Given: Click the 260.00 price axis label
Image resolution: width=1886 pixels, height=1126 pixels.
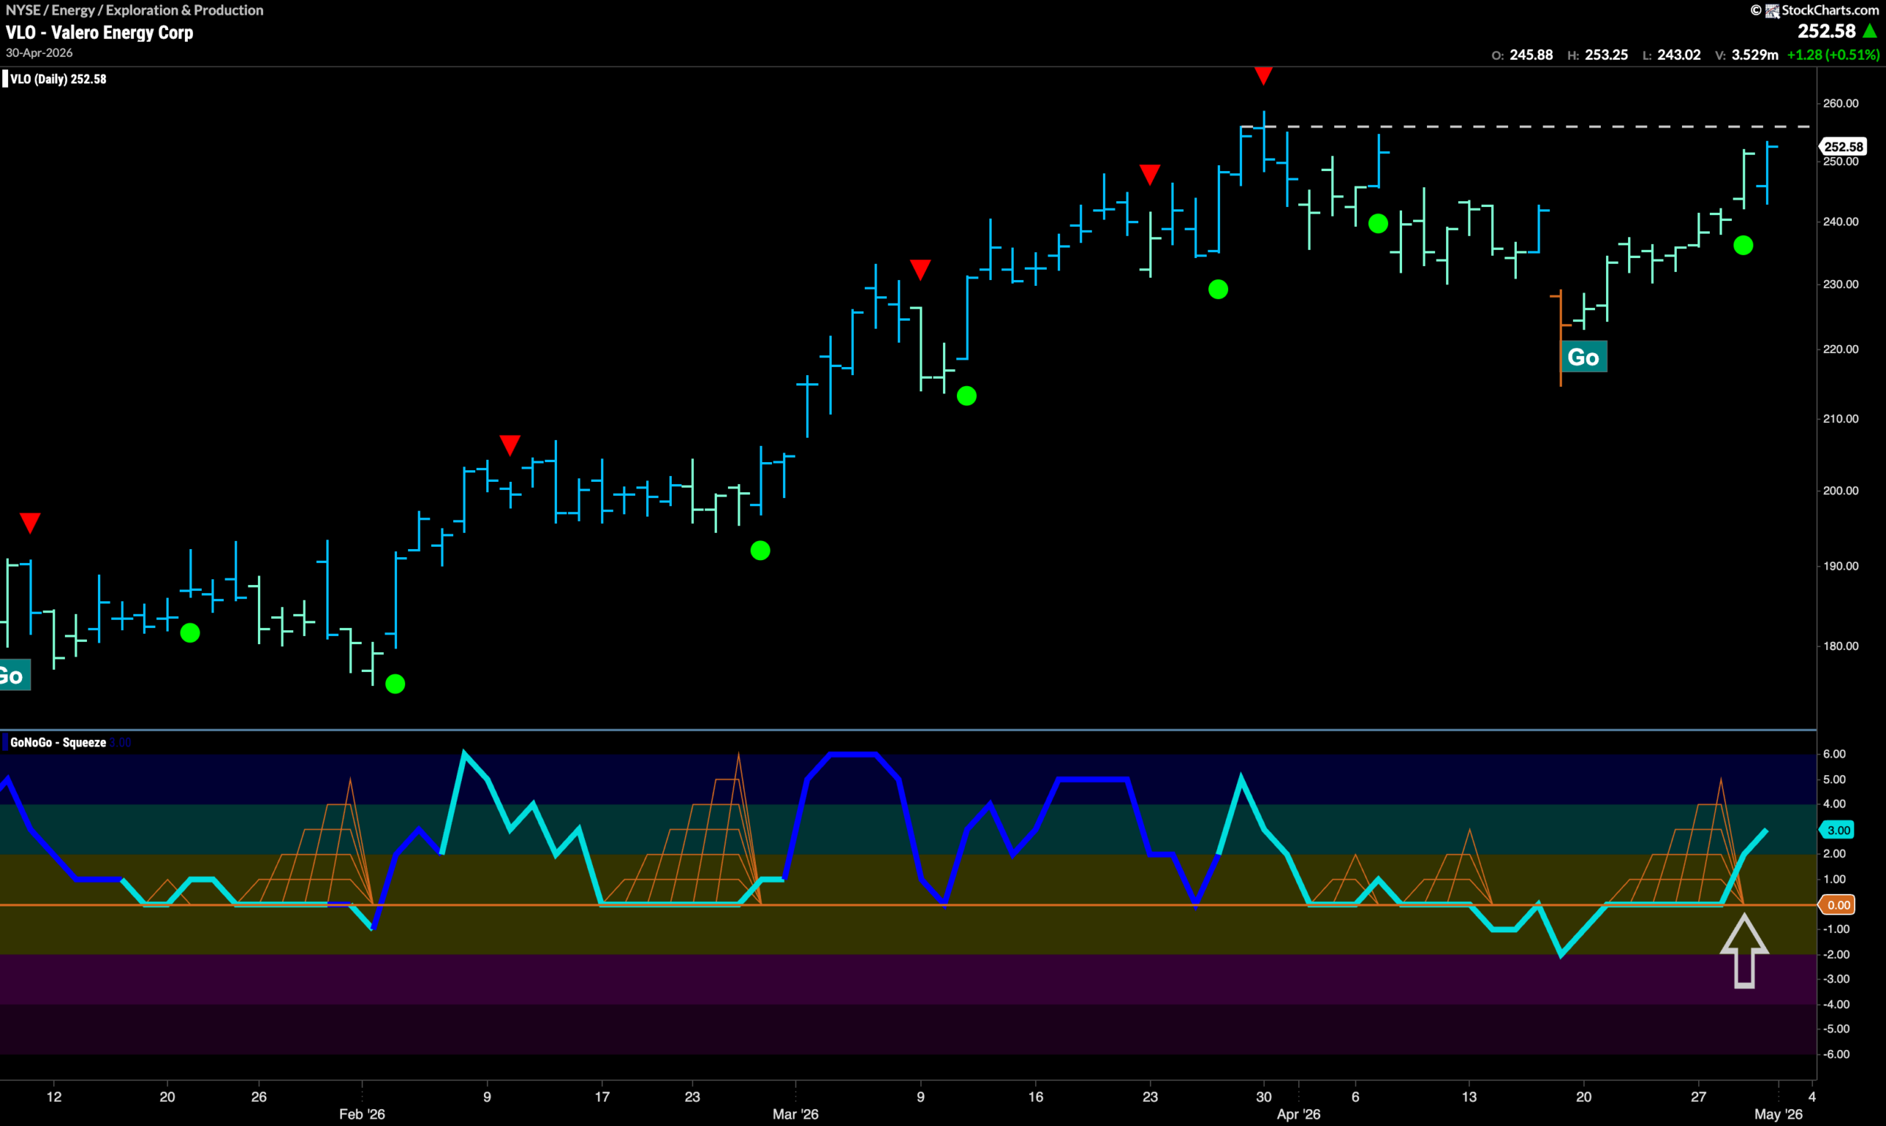Looking at the screenshot, I should pos(1840,103).
